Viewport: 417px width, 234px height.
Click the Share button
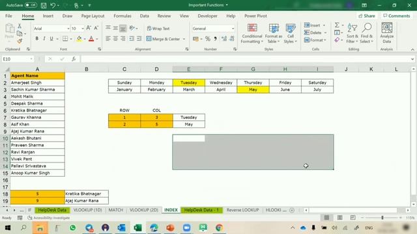pos(366,16)
